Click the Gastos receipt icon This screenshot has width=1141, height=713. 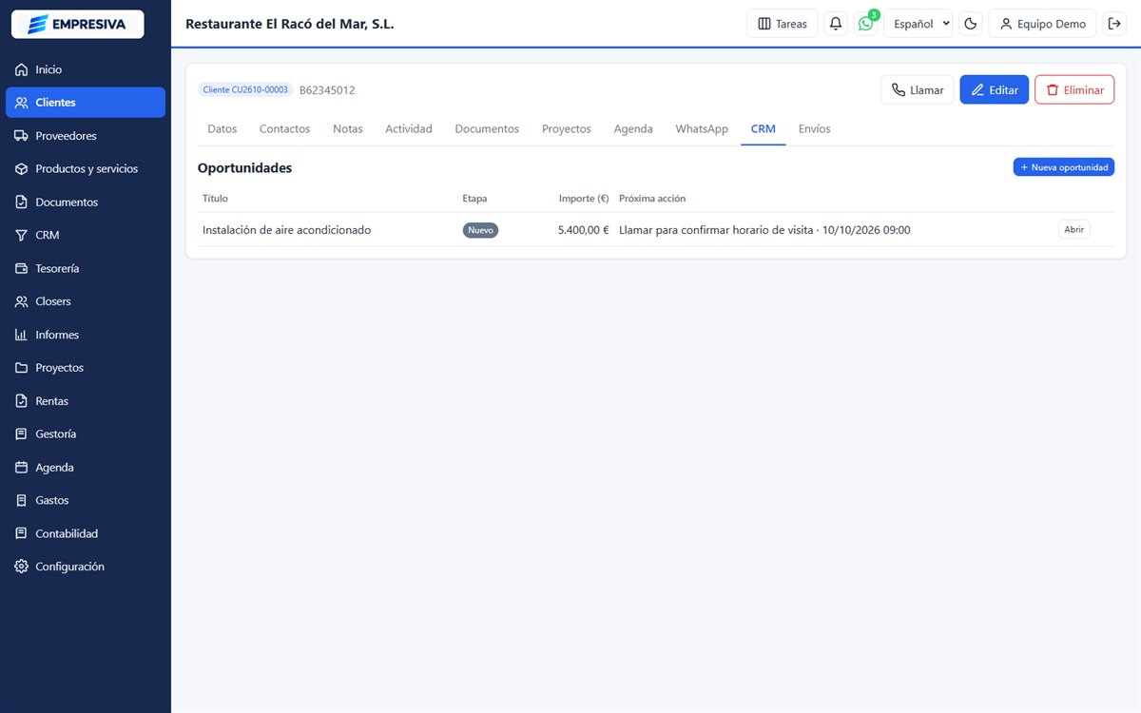point(22,500)
